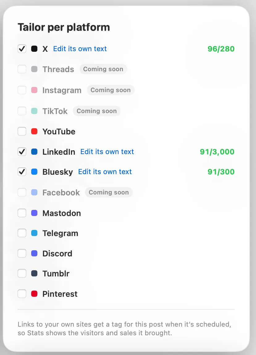Viewport: 256px width, 355px height.
Task: Click the 96/280 character counter
Action: point(221,49)
